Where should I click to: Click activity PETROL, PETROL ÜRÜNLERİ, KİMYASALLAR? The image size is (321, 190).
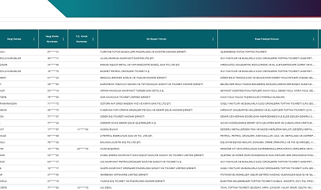268,136
